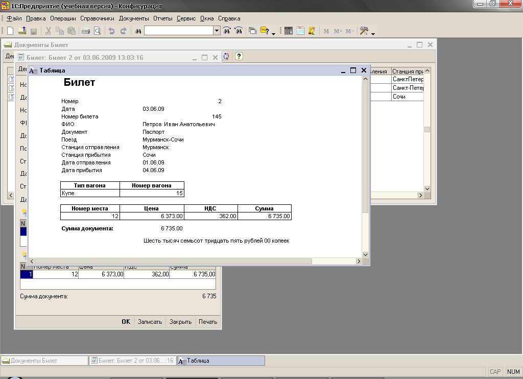Expand the tools (hammer and wrench) dropdown
This screenshot has width=523, height=379.
click(373, 34)
